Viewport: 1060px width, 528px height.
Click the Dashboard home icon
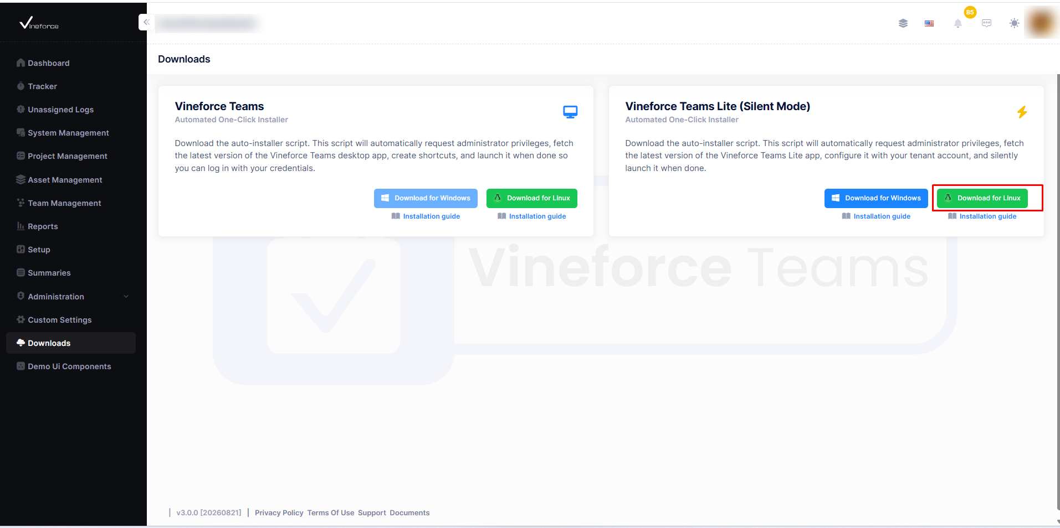(21, 63)
